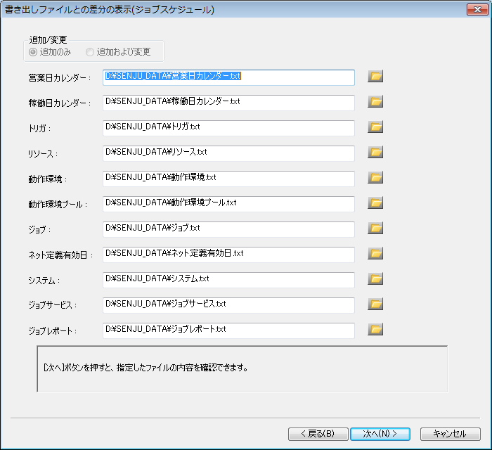Click the hint text about 次へ button

click(x=145, y=368)
